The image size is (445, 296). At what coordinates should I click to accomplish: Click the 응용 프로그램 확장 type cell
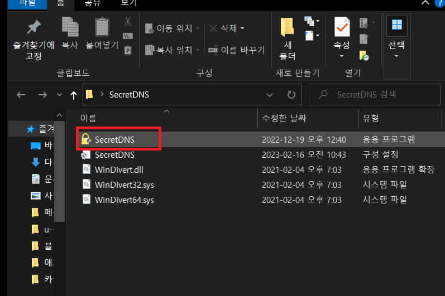point(399,169)
